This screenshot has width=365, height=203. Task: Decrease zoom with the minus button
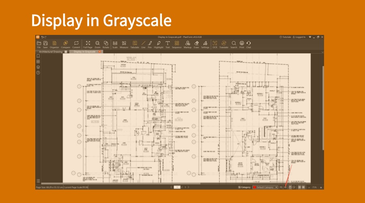(309, 188)
